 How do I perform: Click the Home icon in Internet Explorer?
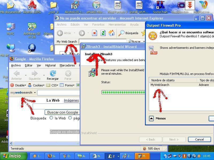112,33
